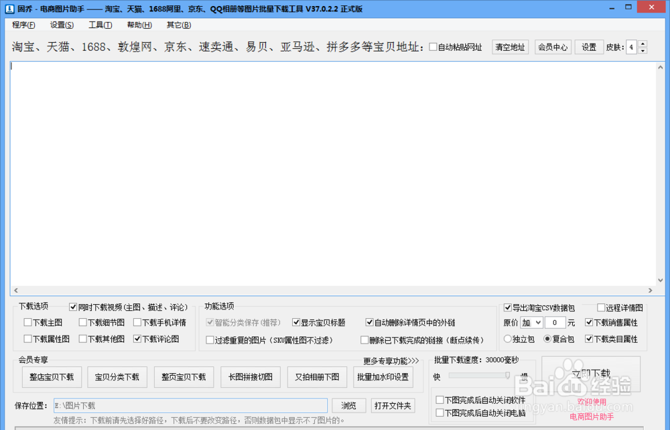Click the 立即下载 button
The width and height of the screenshot is (670, 430).
[x=591, y=374]
